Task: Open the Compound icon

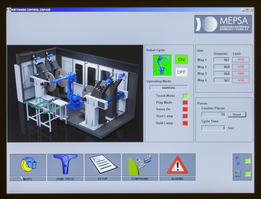Action: tap(140, 165)
